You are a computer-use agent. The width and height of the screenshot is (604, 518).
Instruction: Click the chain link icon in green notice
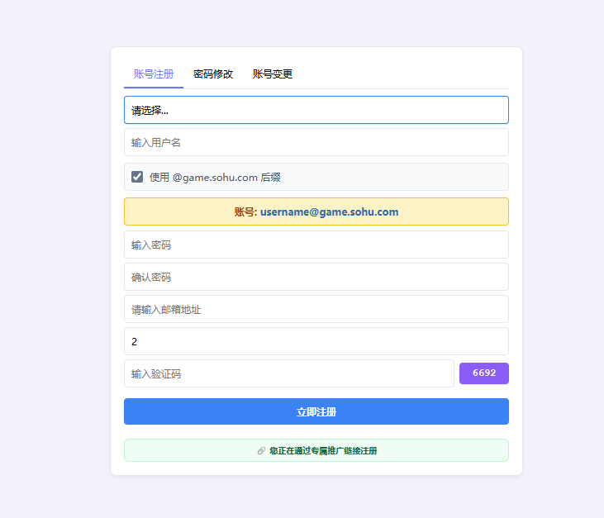[261, 451]
